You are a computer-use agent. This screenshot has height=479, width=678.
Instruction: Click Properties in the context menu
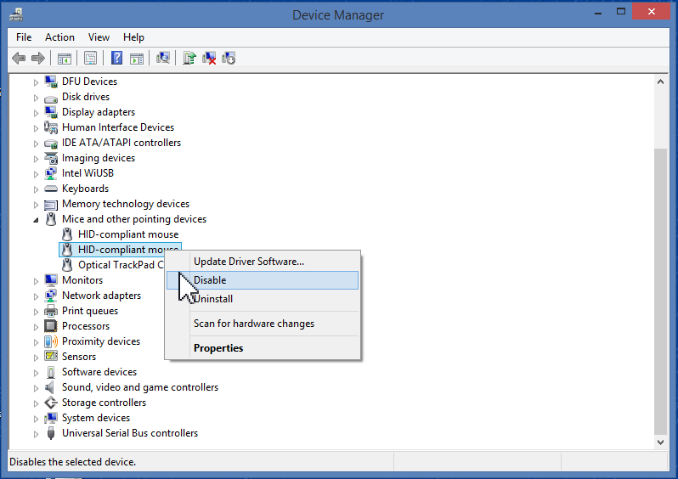[218, 348]
